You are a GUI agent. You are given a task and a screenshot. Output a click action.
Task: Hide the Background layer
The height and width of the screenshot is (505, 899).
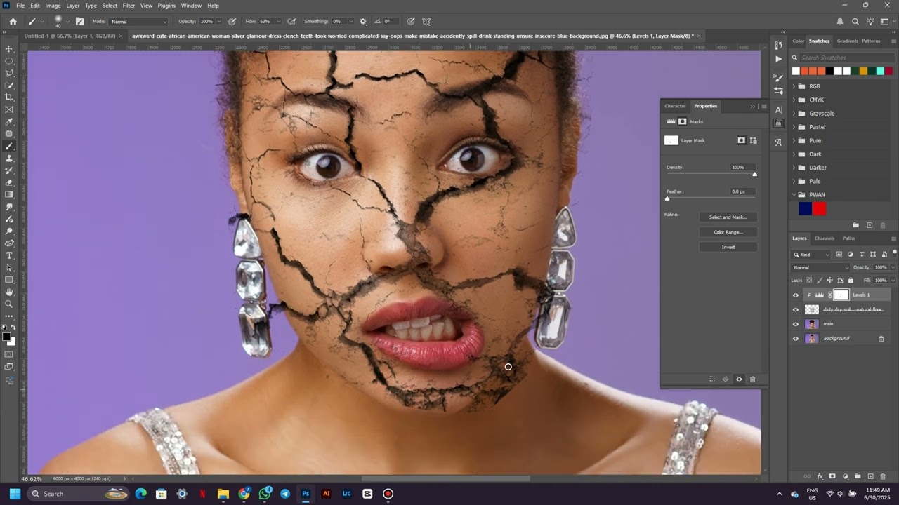pyautogui.click(x=796, y=339)
